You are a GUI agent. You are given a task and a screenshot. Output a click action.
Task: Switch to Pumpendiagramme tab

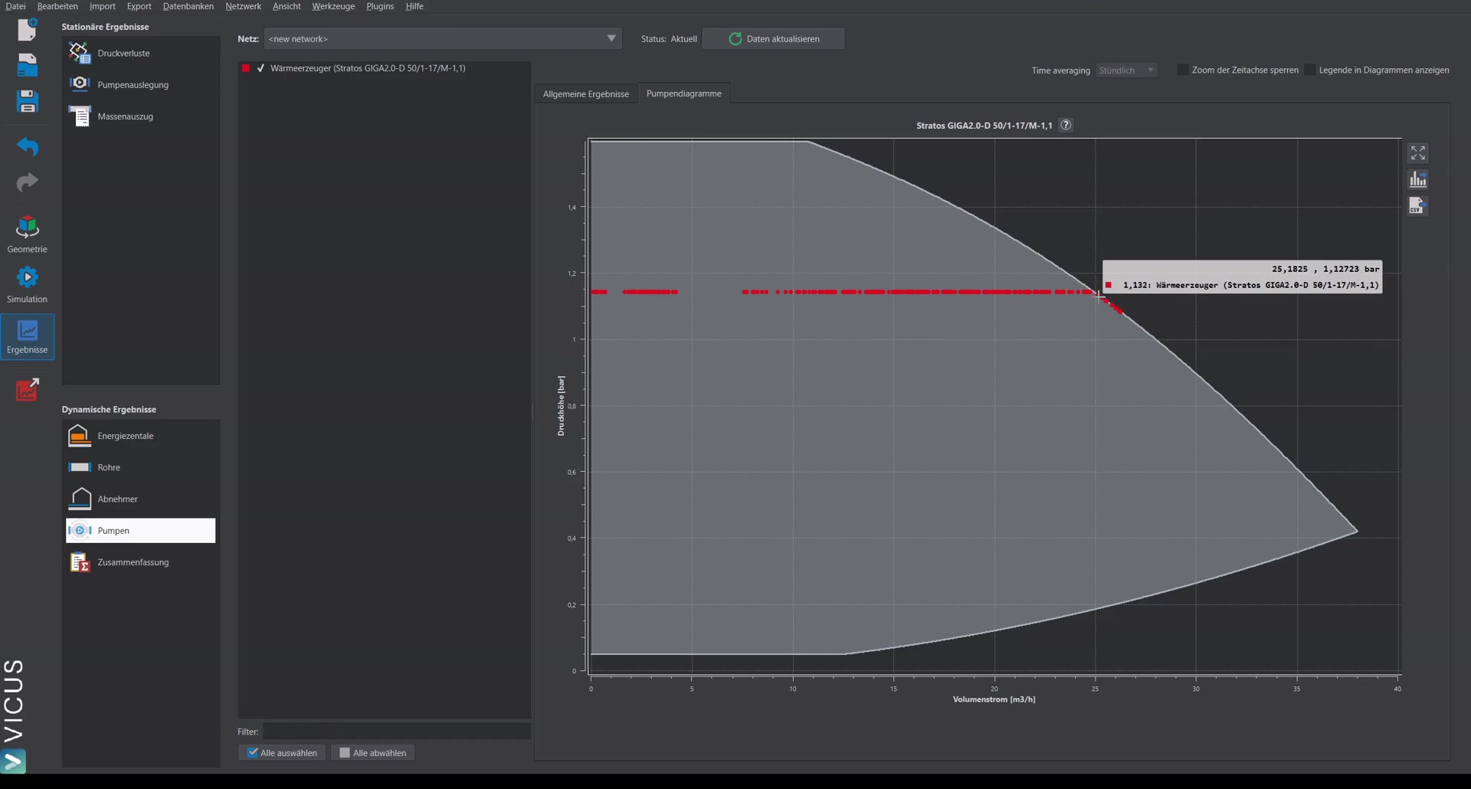pos(683,93)
